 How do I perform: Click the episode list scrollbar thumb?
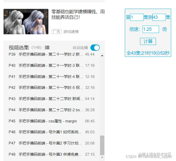[102, 145]
